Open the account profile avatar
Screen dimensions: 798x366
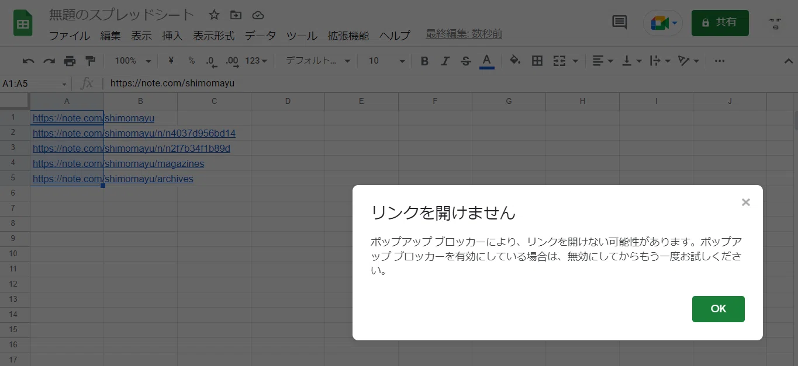point(776,23)
